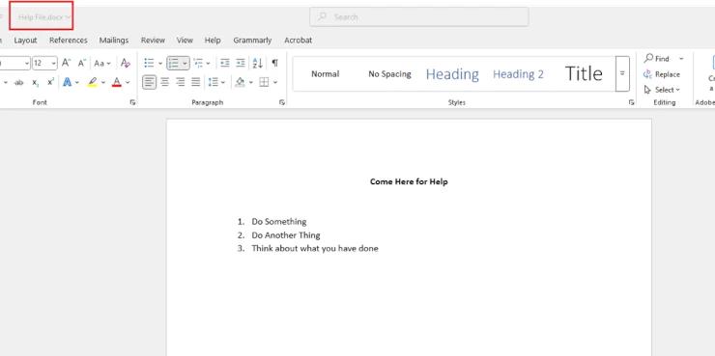
Task: Decrease paragraph indent
Action: [225, 63]
